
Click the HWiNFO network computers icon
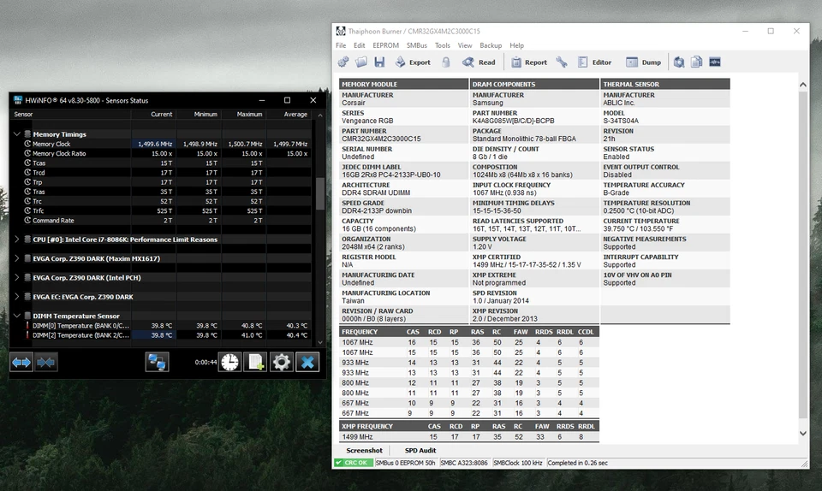(x=157, y=362)
